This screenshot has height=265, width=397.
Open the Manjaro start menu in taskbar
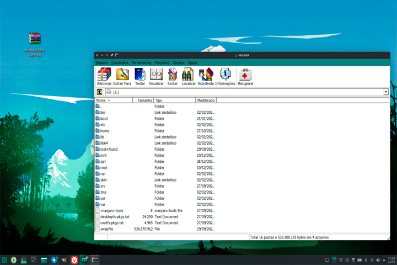pyautogui.click(x=4, y=260)
